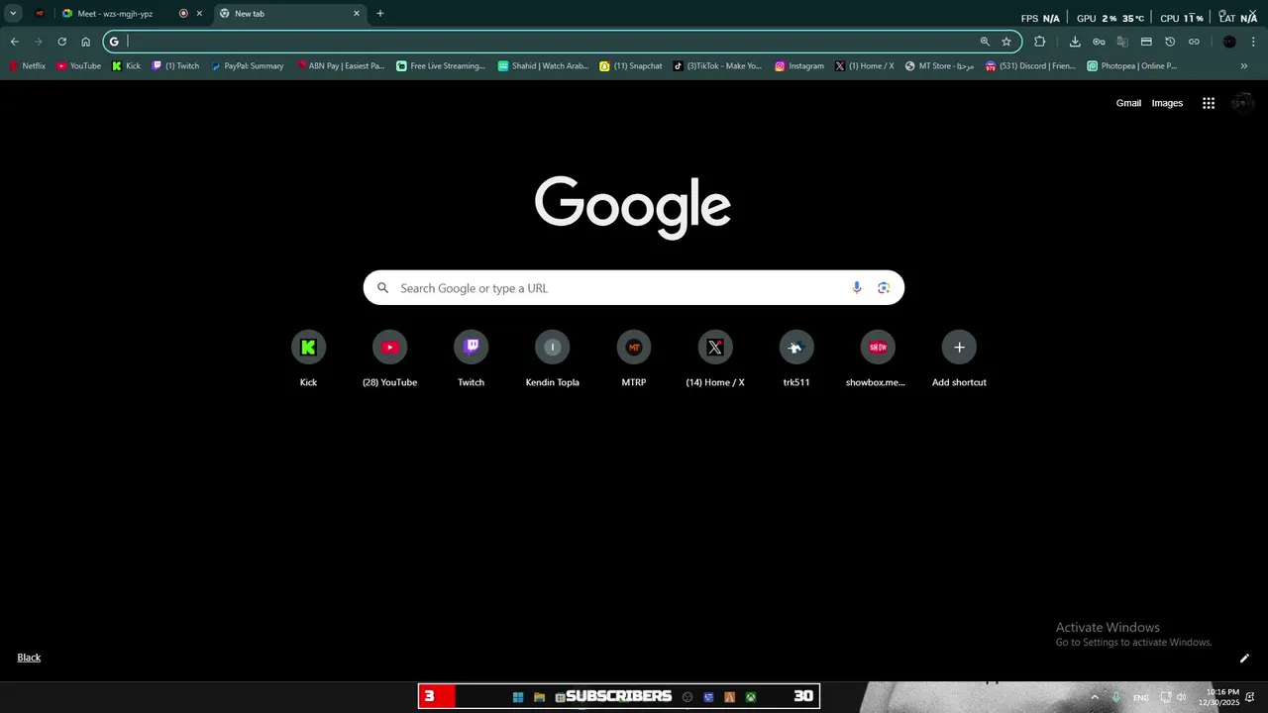The image size is (1268, 713).
Task: Open the tab search dropdown arrow
Action: [x=13, y=14]
